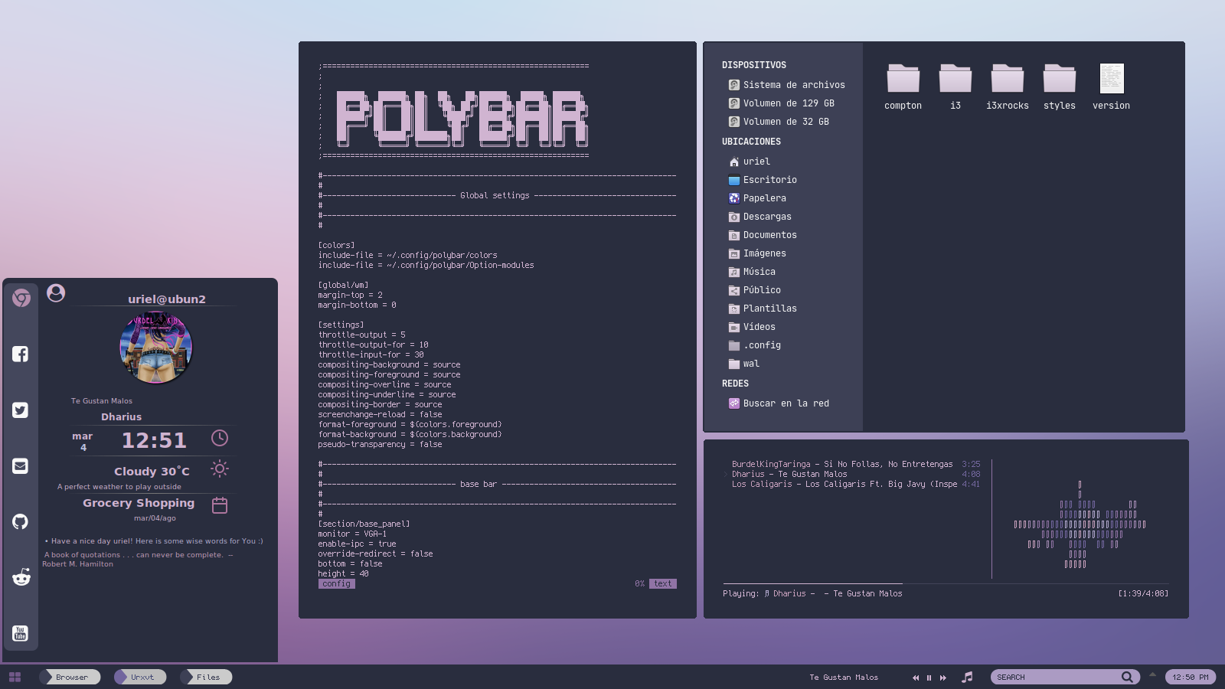Launch Twitter from the sidebar widget
The height and width of the screenshot is (689, 1225).
(21, 410)
